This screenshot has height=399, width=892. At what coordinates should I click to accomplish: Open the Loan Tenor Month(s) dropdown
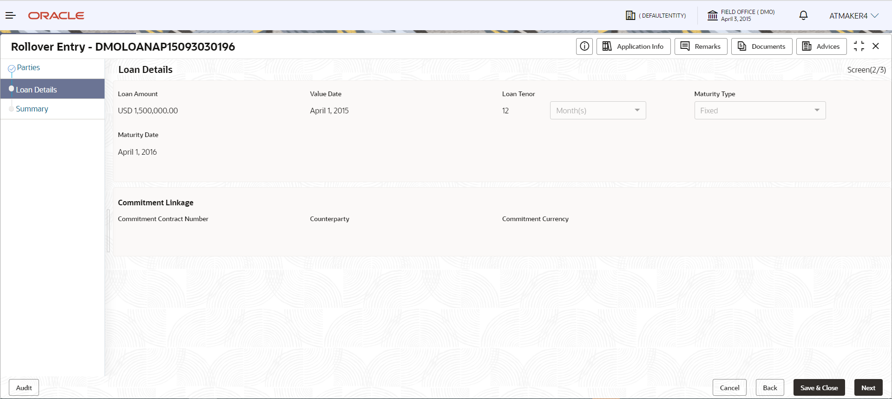coord(598,111)
